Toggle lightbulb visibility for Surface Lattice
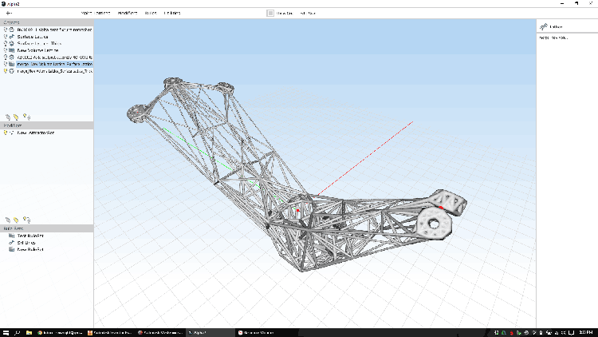Image resolution: width=598 pixels, height=337 pixels. pyautogui.click(x=6, y=36)
